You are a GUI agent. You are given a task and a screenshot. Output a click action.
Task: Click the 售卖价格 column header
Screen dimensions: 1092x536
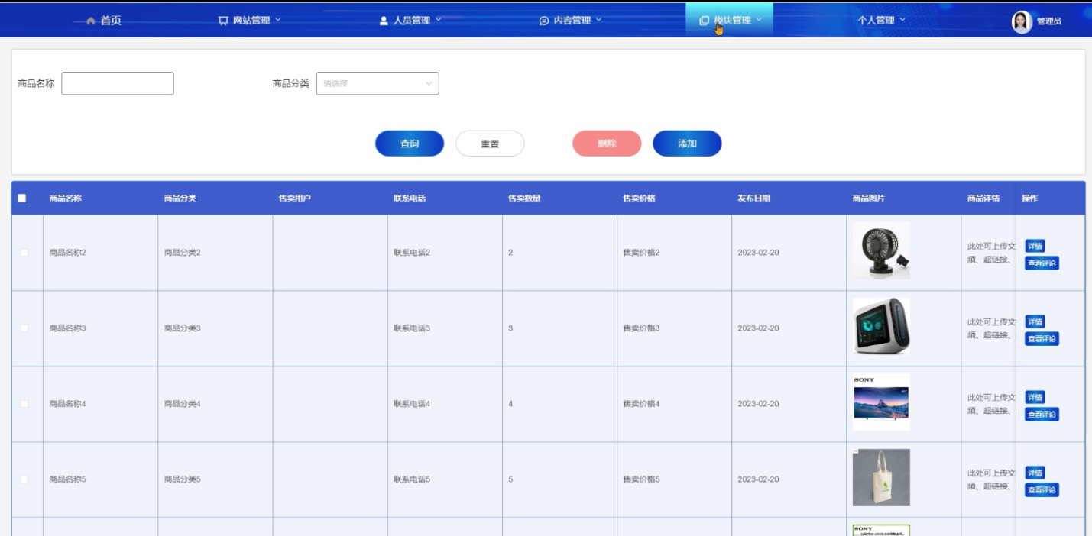click(x=639, y=199)
